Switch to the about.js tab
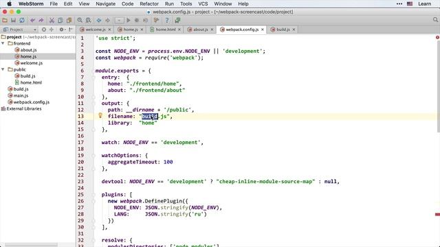Screen dimensions: 440x247 click(201, 30)
